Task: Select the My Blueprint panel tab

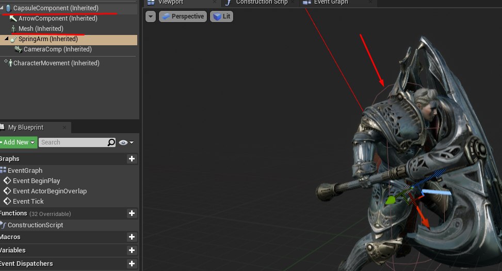Action: [26, 128]
